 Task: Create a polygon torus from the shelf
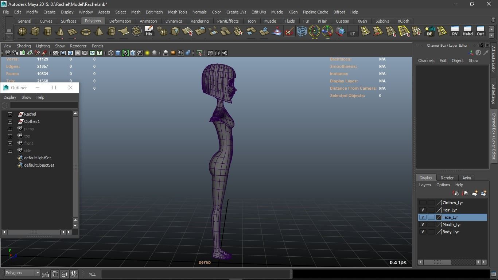click(x=86, y=32)
